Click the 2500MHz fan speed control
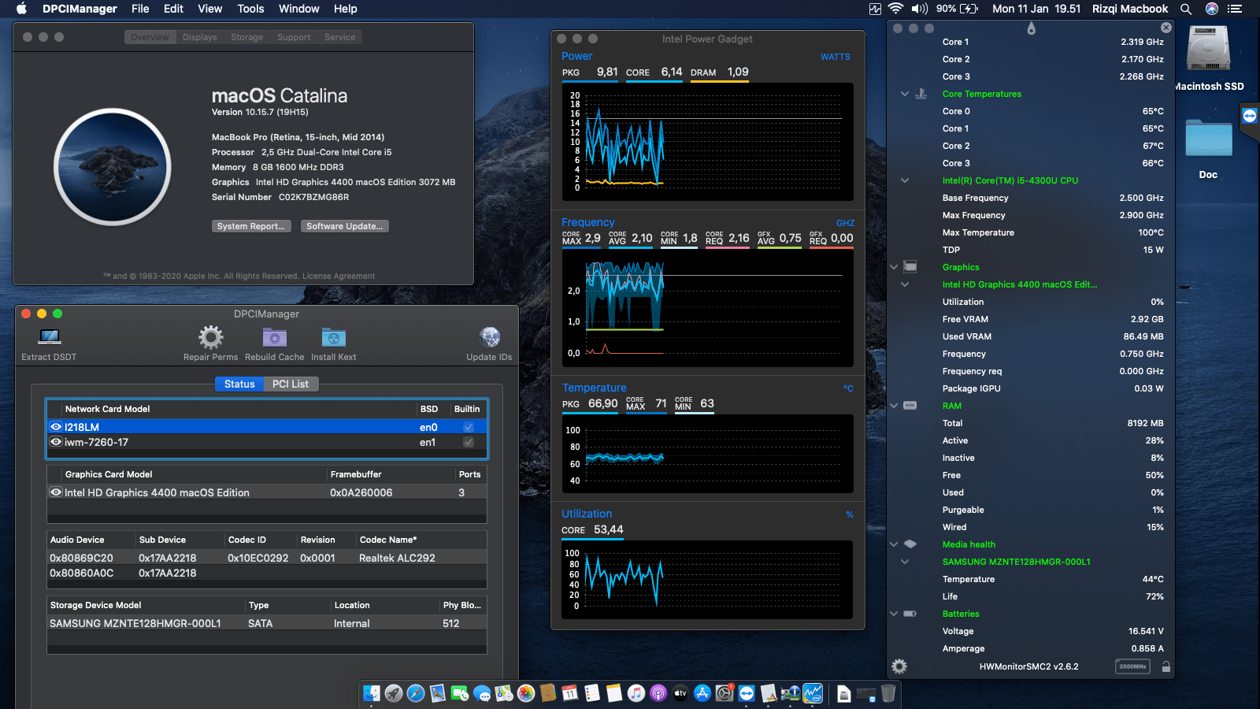The height and width of the screenshot is (709, 1260). point(1132,666)
